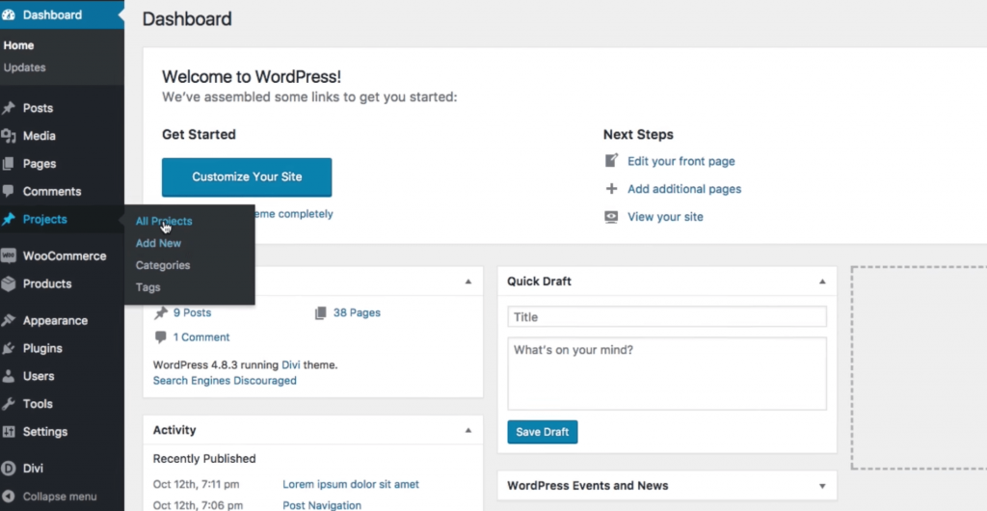Select Add New in Projects flyout

159,243
